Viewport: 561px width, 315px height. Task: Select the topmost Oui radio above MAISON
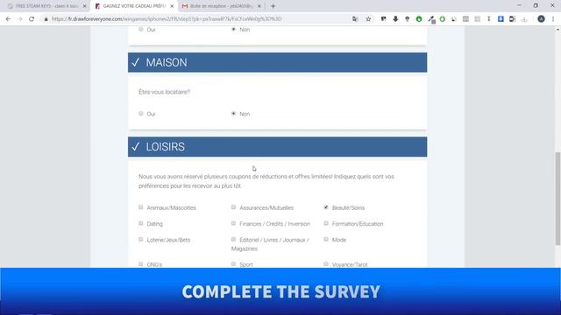[140, 29]
